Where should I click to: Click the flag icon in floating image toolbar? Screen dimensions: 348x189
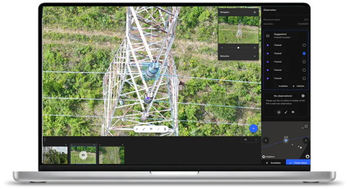pos(151,129)
